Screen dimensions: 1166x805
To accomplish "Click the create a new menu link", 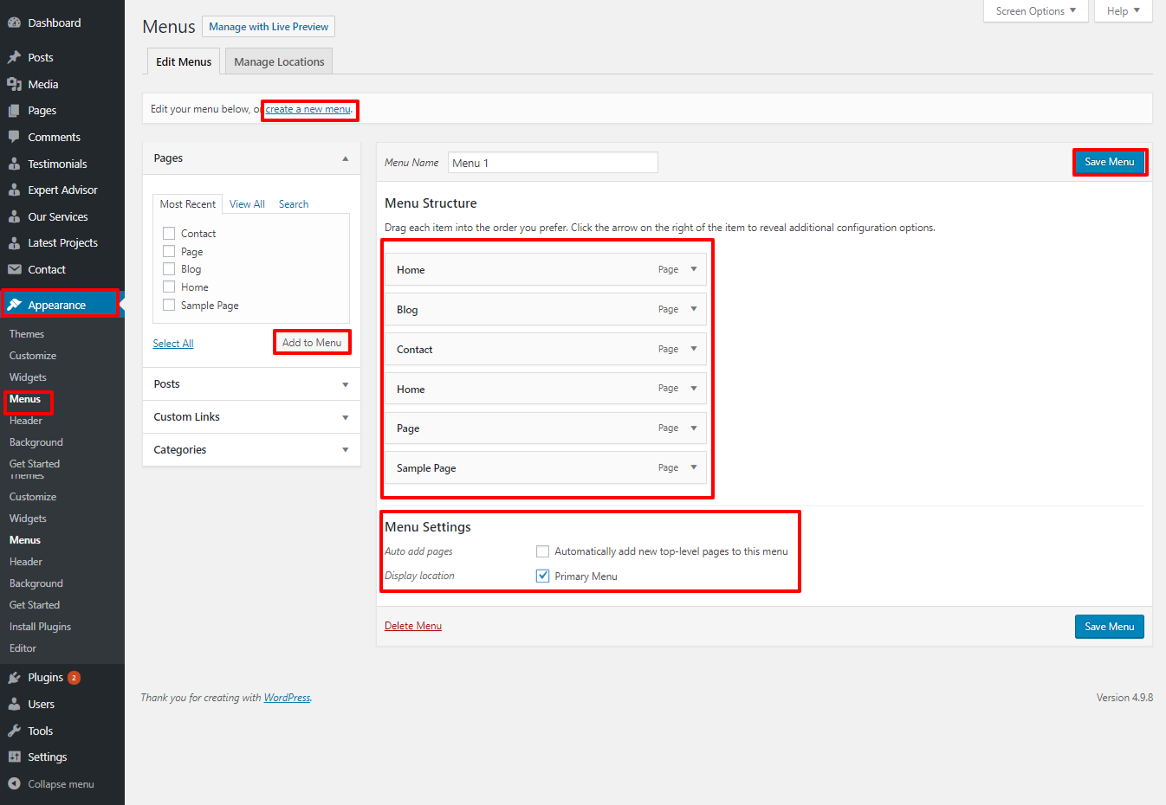I will click(x=308, y=110).
